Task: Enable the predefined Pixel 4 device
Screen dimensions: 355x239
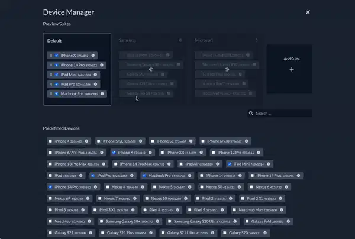Action: 145,210
